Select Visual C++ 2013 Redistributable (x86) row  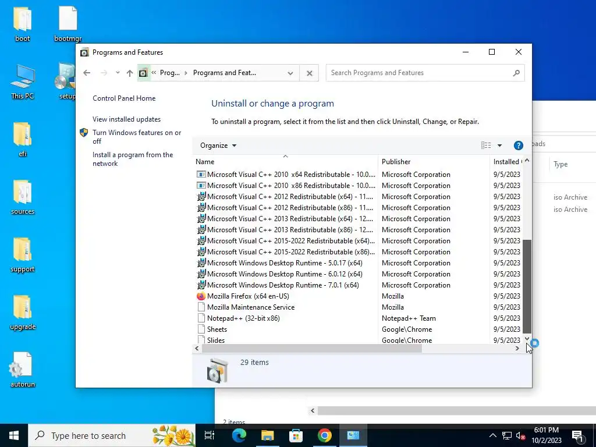point(285,229)
